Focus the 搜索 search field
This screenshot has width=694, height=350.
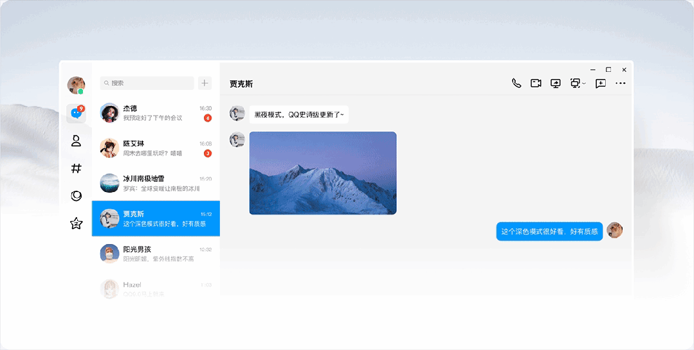point(147,83)
